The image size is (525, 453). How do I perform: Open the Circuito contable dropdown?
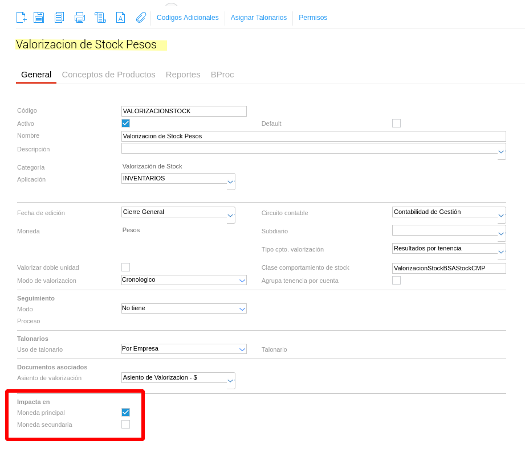(501, 216)
